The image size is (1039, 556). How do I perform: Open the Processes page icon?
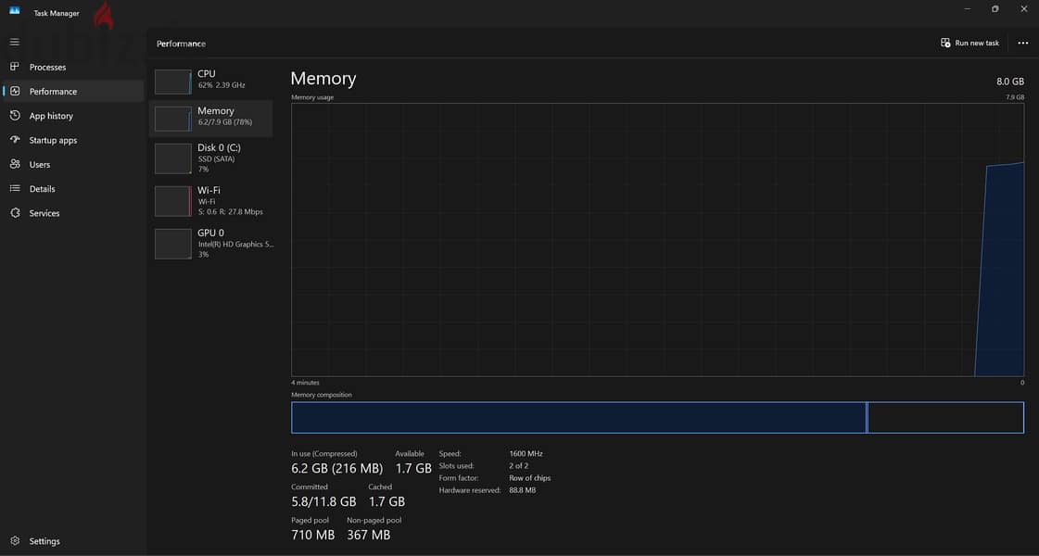pyautogui.click(x=15, y=67)
